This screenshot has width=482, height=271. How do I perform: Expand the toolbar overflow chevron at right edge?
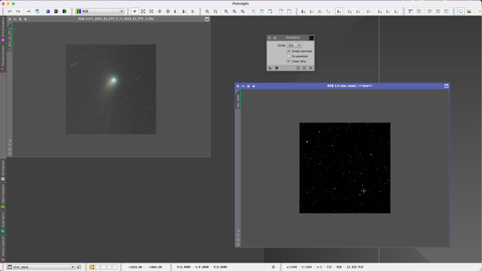[x=480, y=12]
